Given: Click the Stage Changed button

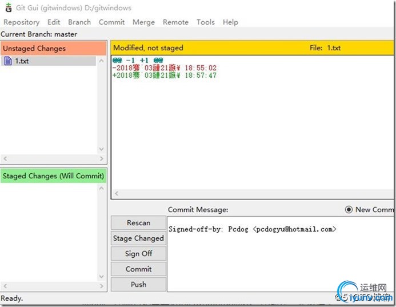Looking at the screenshot, I should 138,238.
